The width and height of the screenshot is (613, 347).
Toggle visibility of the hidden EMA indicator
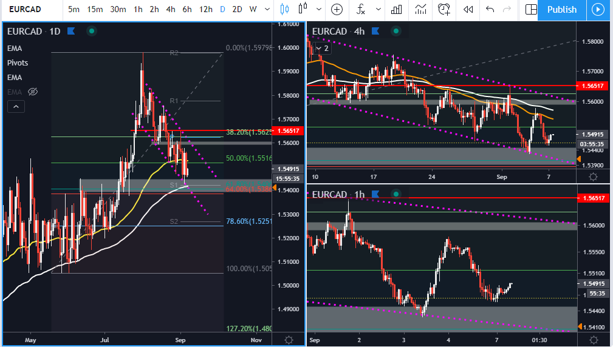[x=33, y=92]
